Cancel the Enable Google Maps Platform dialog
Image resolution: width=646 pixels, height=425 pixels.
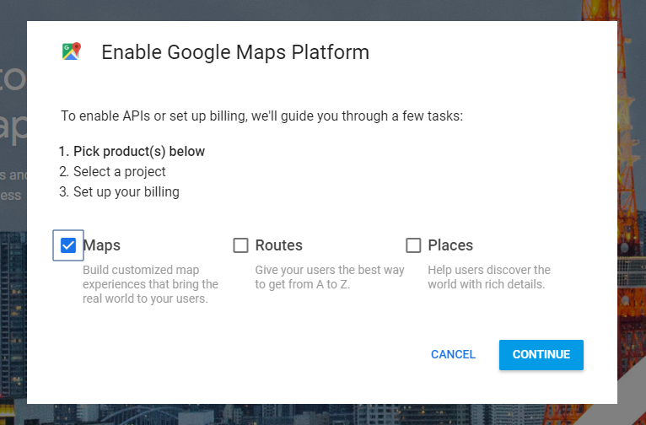click(x=453, y=354)
